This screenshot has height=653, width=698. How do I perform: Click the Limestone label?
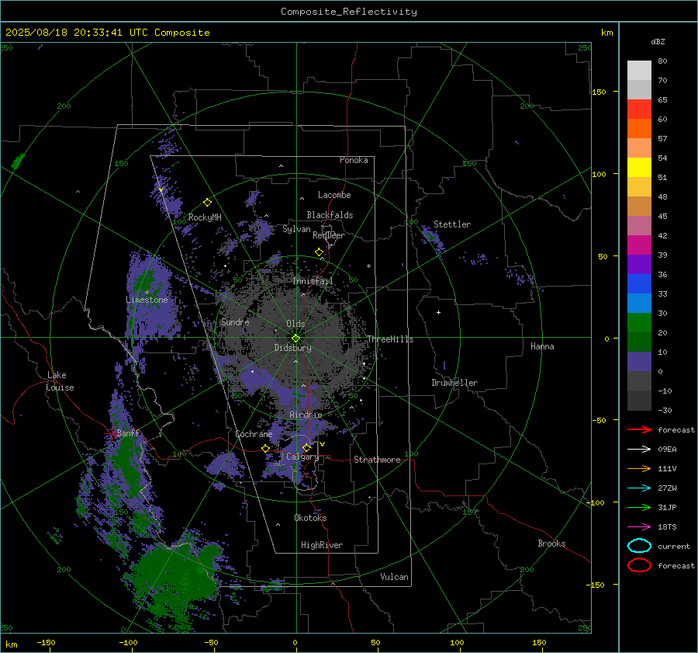coord(147,300)
